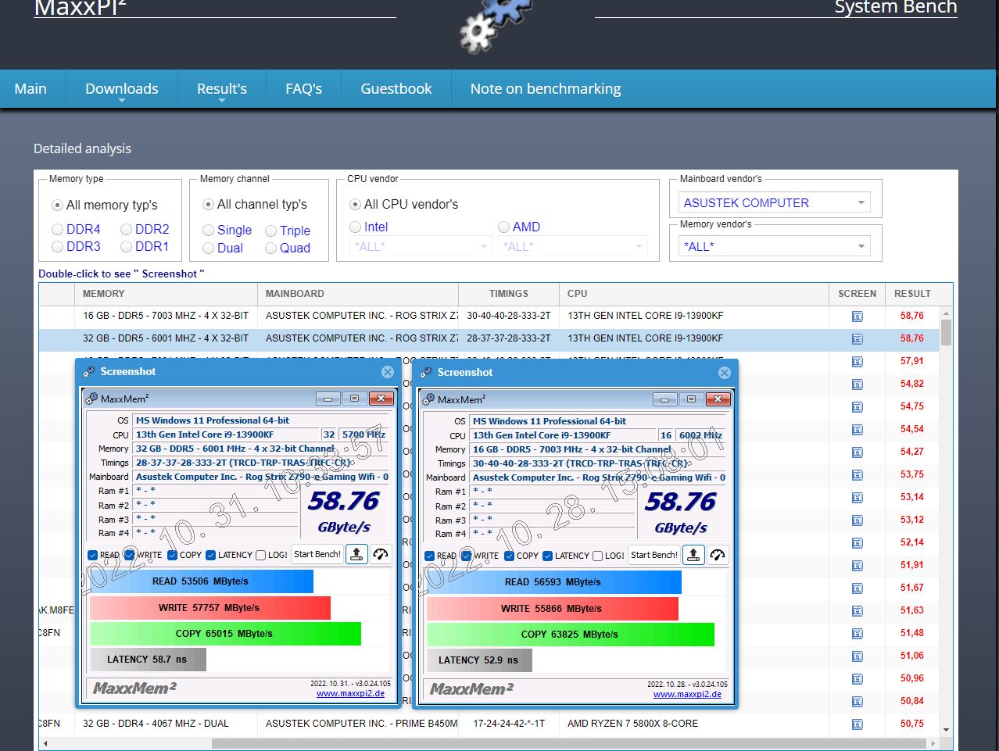The width and height of the screenshot is (999, 751).
Task: Click speedometer icon in right MaxxMem window
Action: click(718, 555)
